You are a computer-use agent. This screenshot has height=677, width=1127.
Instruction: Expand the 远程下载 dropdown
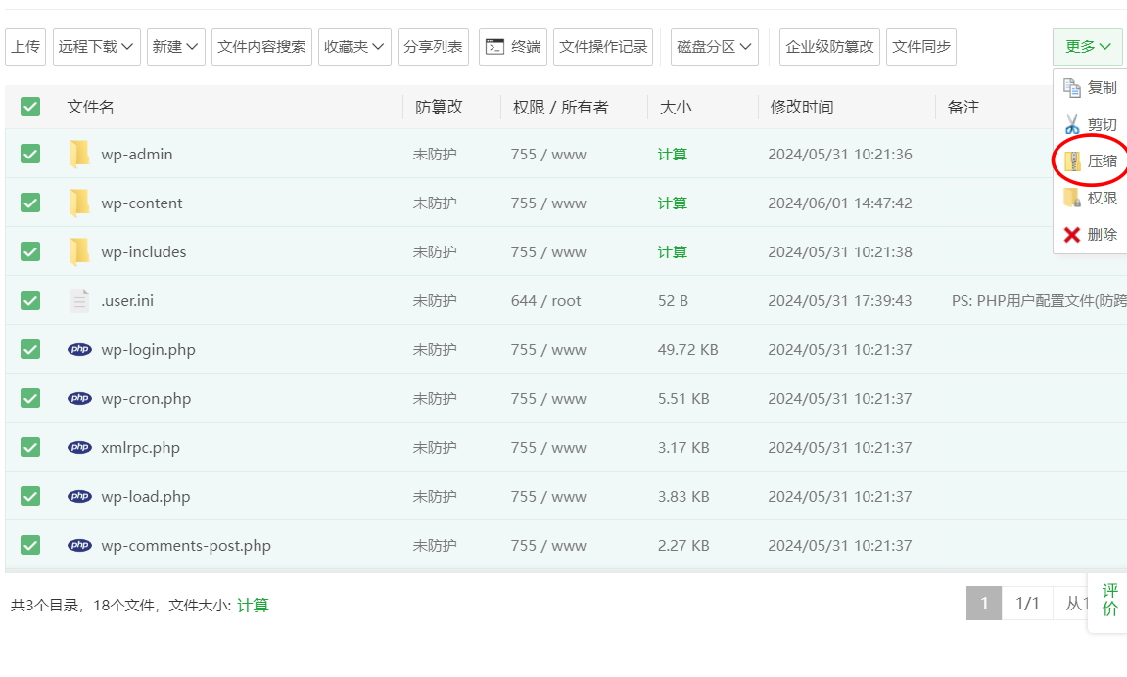click(96, 47)
